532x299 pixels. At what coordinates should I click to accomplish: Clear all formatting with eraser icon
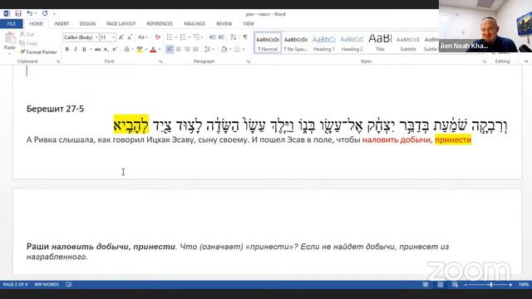click(157, 37)
